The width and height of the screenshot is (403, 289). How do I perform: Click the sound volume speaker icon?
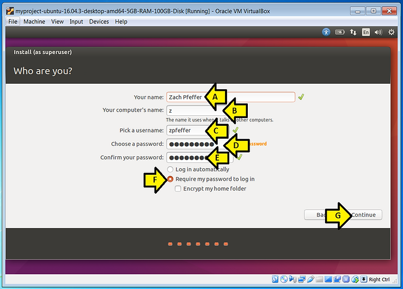point(378,32)
